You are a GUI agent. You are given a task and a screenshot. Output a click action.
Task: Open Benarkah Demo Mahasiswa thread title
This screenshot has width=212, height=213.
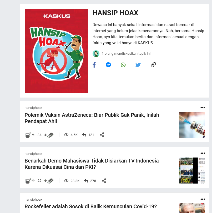(x=92, y=164)
